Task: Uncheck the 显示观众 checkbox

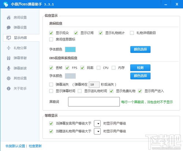Action: click(x=51, y=33)
